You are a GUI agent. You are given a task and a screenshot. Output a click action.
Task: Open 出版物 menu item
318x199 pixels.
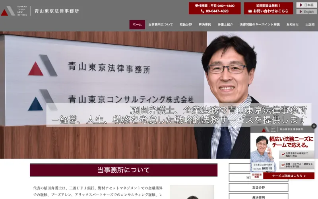point(310,25)
